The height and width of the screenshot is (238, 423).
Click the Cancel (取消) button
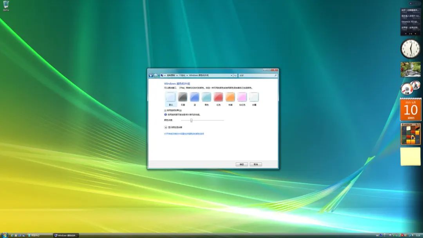pyautogui.click(x=256, y=164)
